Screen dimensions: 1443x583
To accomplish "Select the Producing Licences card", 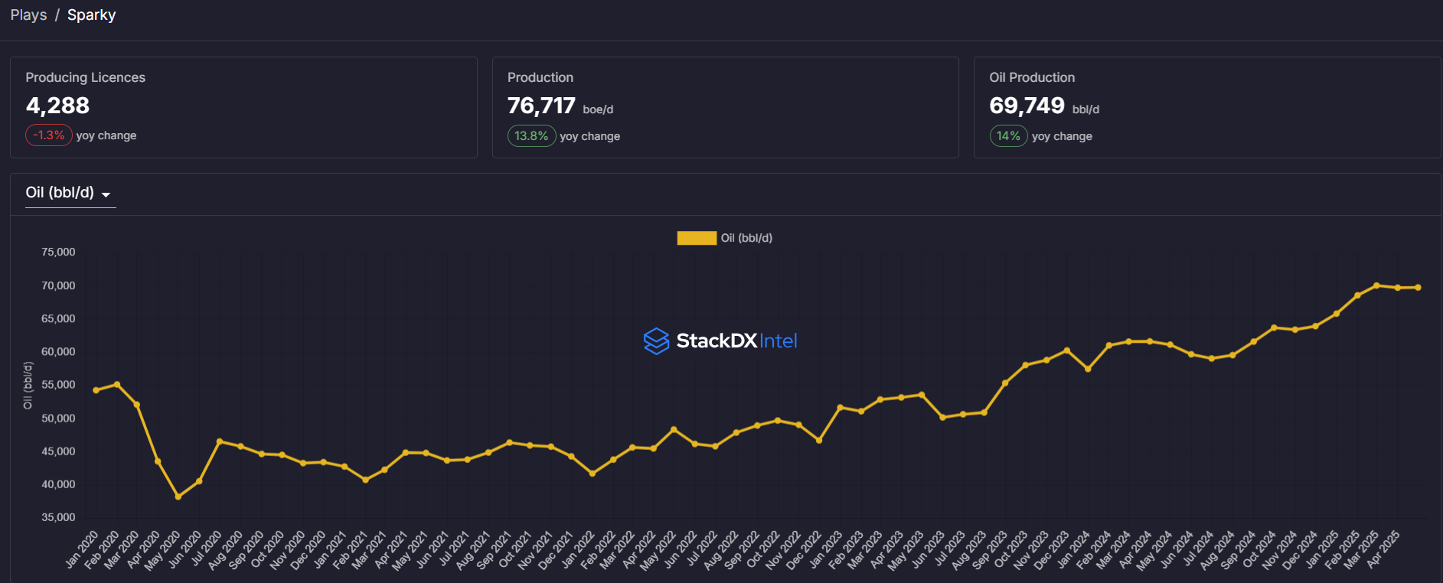I will 243,107.
